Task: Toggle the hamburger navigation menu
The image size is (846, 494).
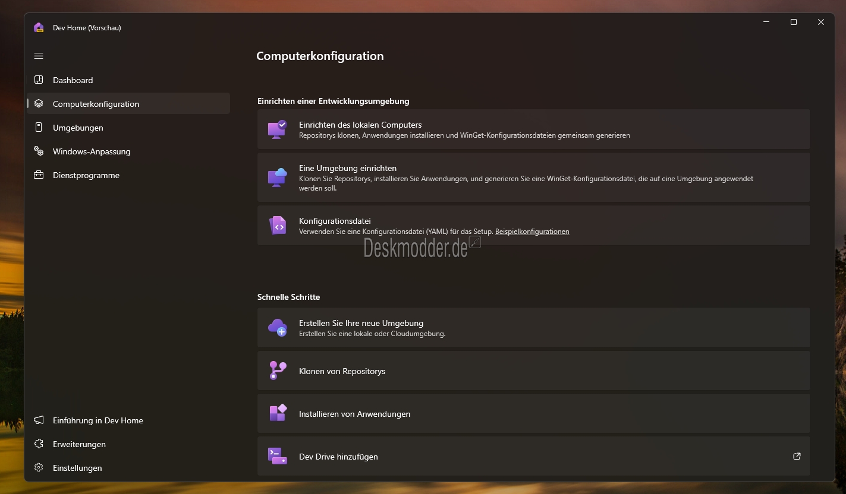Action: coord(39,56)
